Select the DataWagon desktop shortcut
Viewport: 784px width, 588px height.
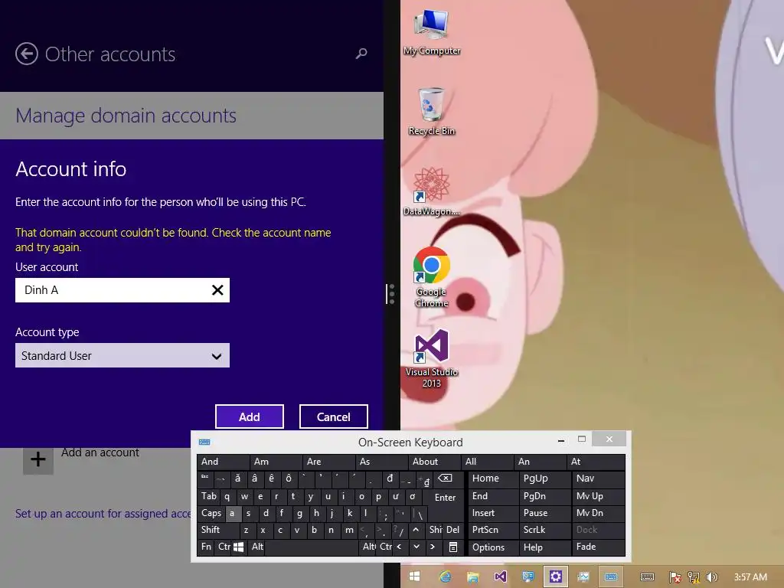432,192
